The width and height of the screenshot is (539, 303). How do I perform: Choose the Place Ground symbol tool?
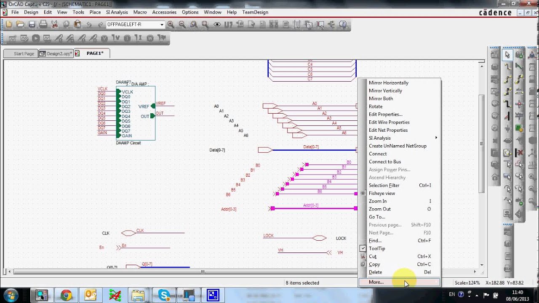(x=507, y=128)
